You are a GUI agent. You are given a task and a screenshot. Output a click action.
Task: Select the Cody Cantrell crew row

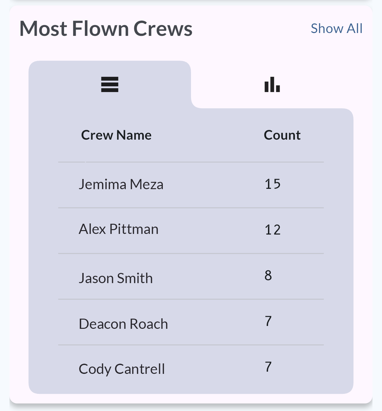(x=122, y=369)
